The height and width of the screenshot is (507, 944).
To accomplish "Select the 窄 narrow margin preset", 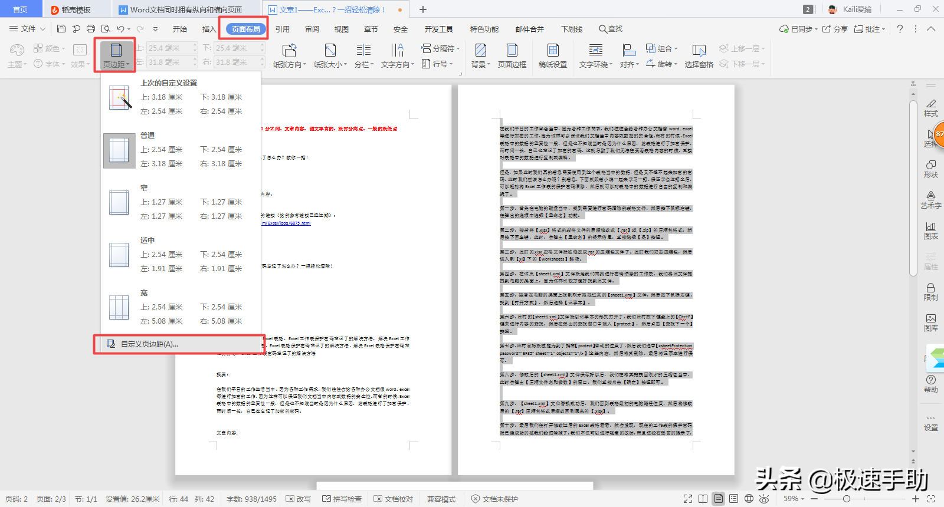I will pyautogui.click(x=181, y=202).
